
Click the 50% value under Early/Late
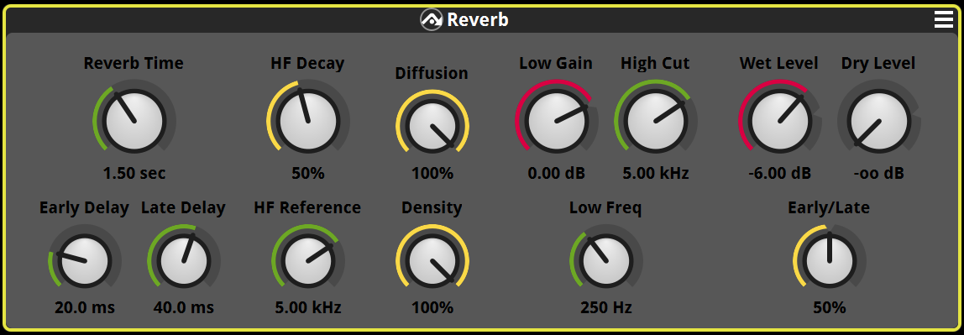[830, 307]
